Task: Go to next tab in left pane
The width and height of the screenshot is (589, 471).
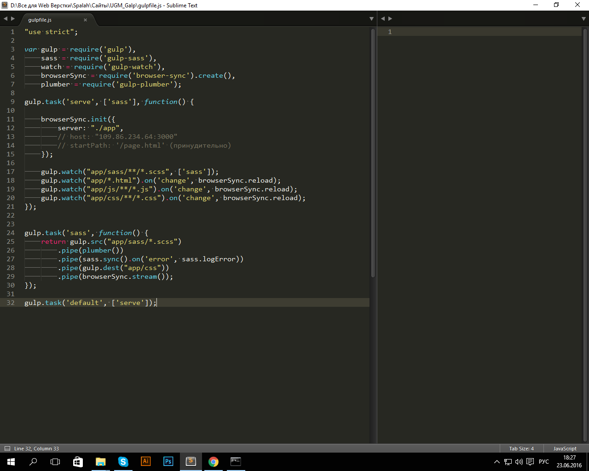Action: [13, 19]
